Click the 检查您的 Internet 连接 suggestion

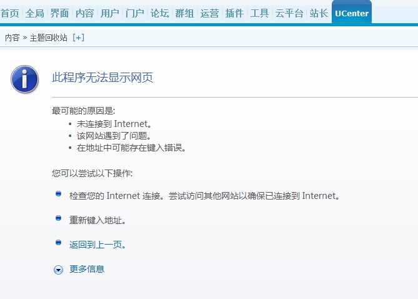click(205, 196)
